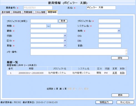
Task: Click the memo scrollbar down arrow
Action: pos(126,54)
